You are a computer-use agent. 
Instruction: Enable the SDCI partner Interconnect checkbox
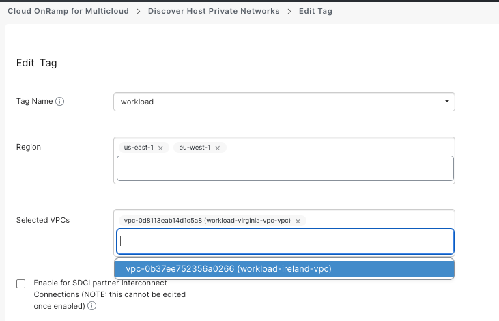coord(21,283)
